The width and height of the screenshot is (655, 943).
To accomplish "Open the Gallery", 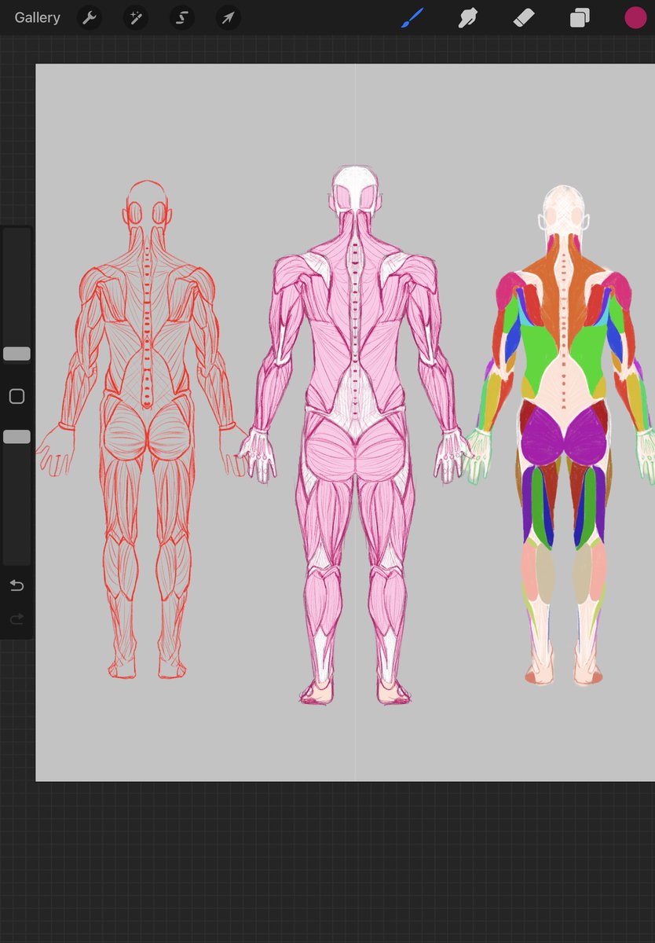I will [x=37, y=17].
